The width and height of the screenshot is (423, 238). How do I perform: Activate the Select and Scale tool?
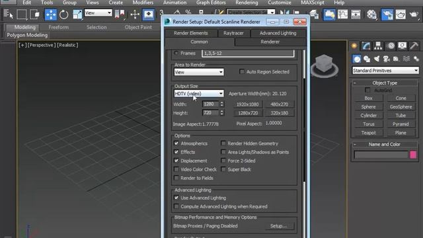77,15
